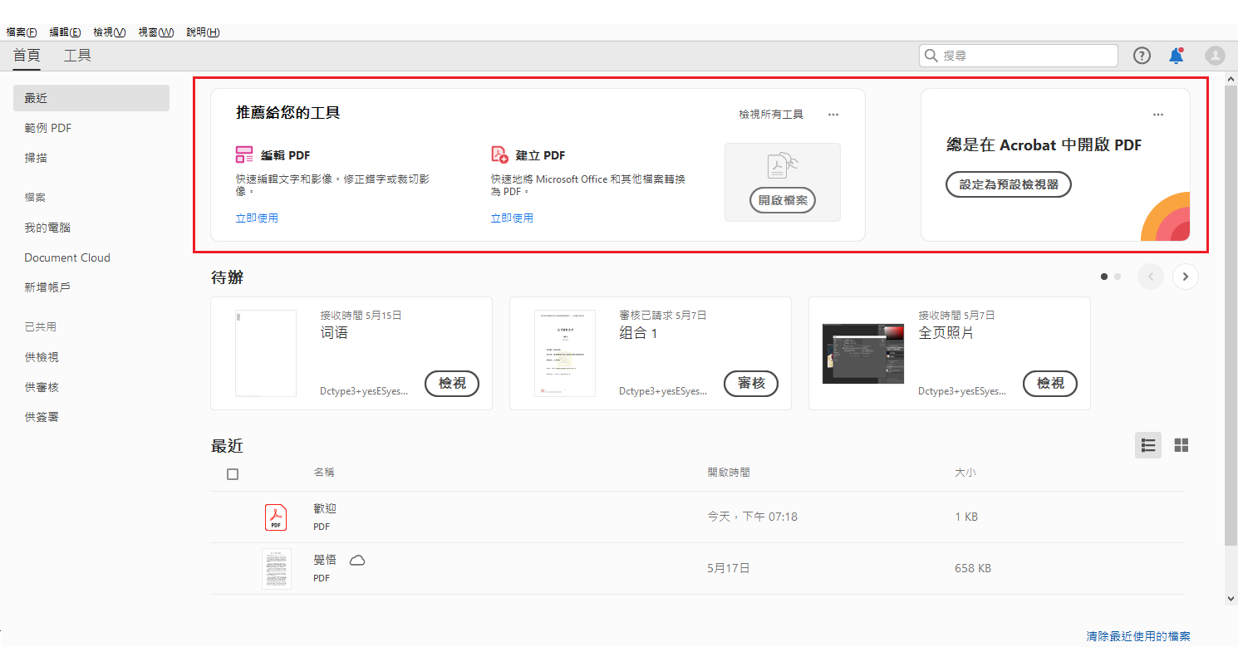Select the 建立 PDF tool icon
Image resolution: width=1238 pixels, height=647 pixels.
(499, 154)
